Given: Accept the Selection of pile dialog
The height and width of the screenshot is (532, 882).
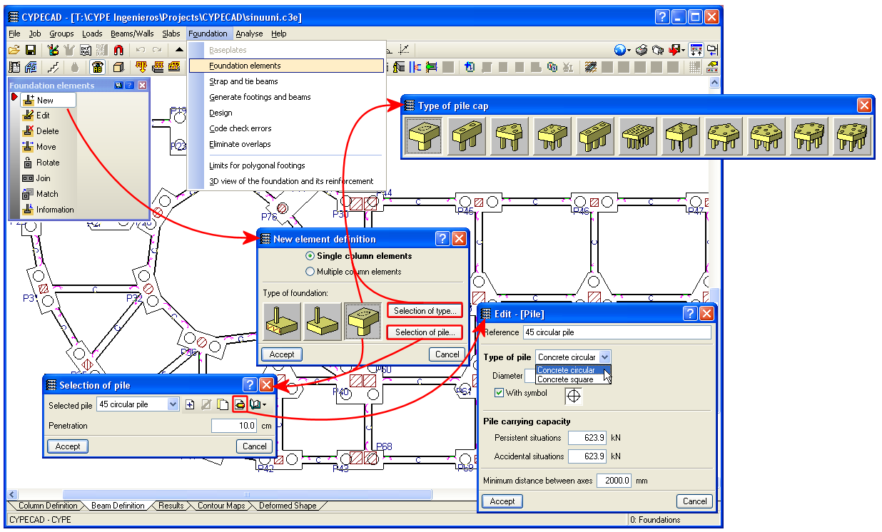Looking at the screenshot, I should (68, 446).
